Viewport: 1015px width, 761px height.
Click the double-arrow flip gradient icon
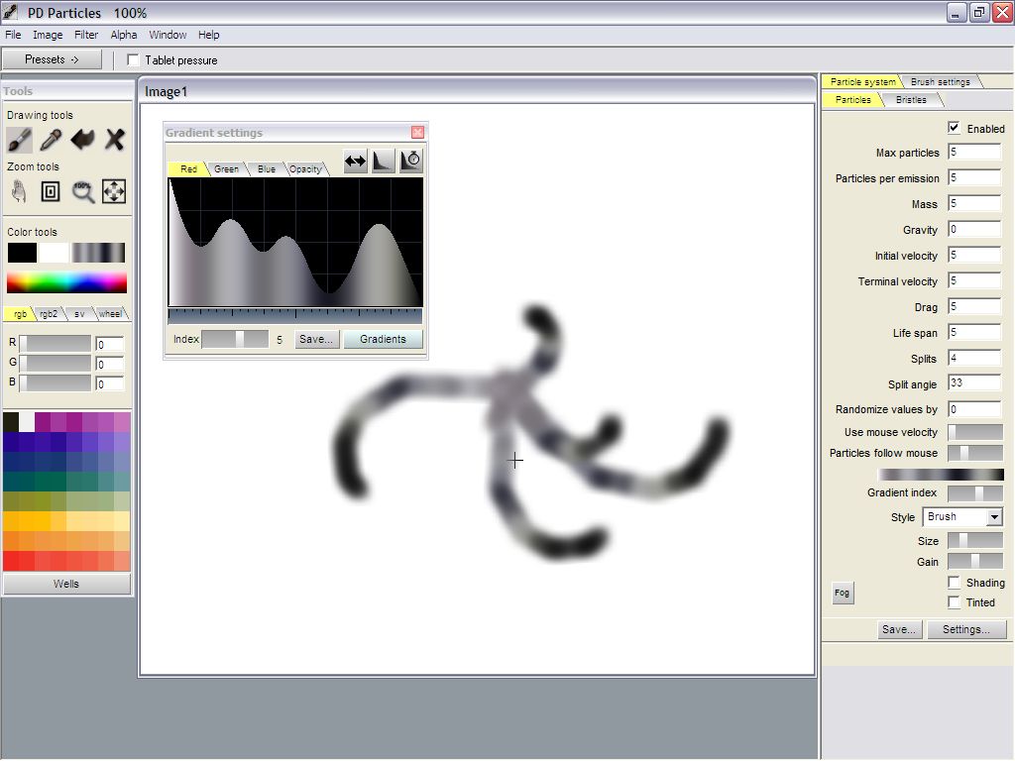(355, 162)
